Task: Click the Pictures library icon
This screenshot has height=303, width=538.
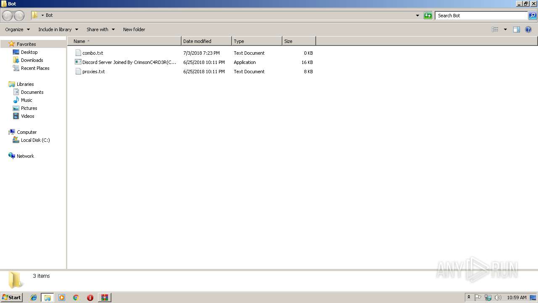Action: tap(16, 108)
